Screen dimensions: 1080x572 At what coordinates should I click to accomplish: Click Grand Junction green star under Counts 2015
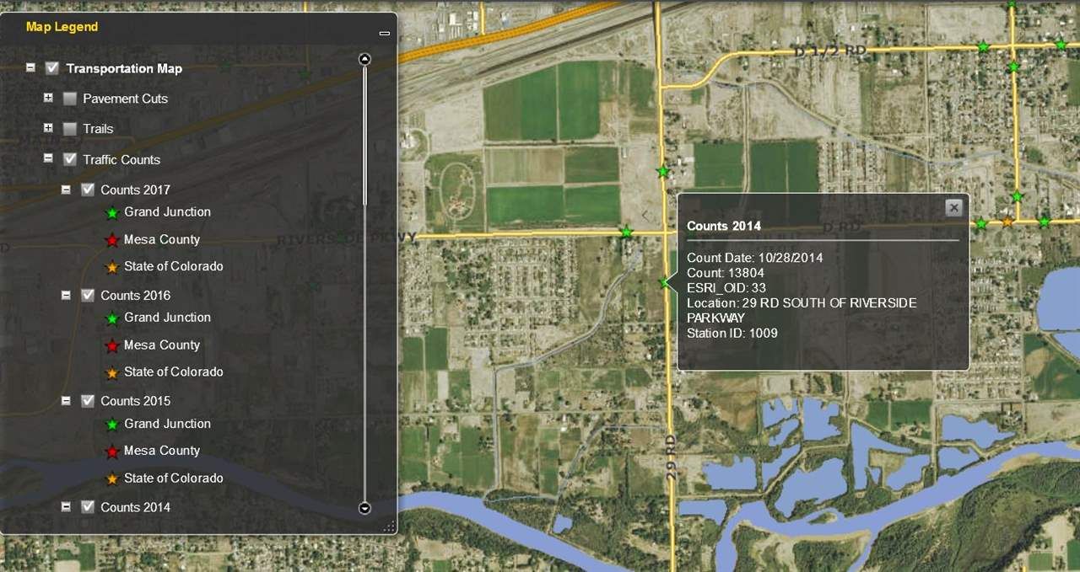(111, 425)
